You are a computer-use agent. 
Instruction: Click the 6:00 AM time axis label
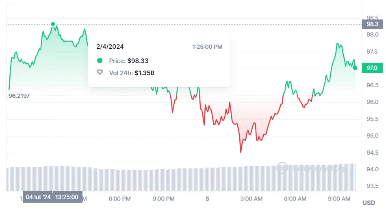(295, 199)
